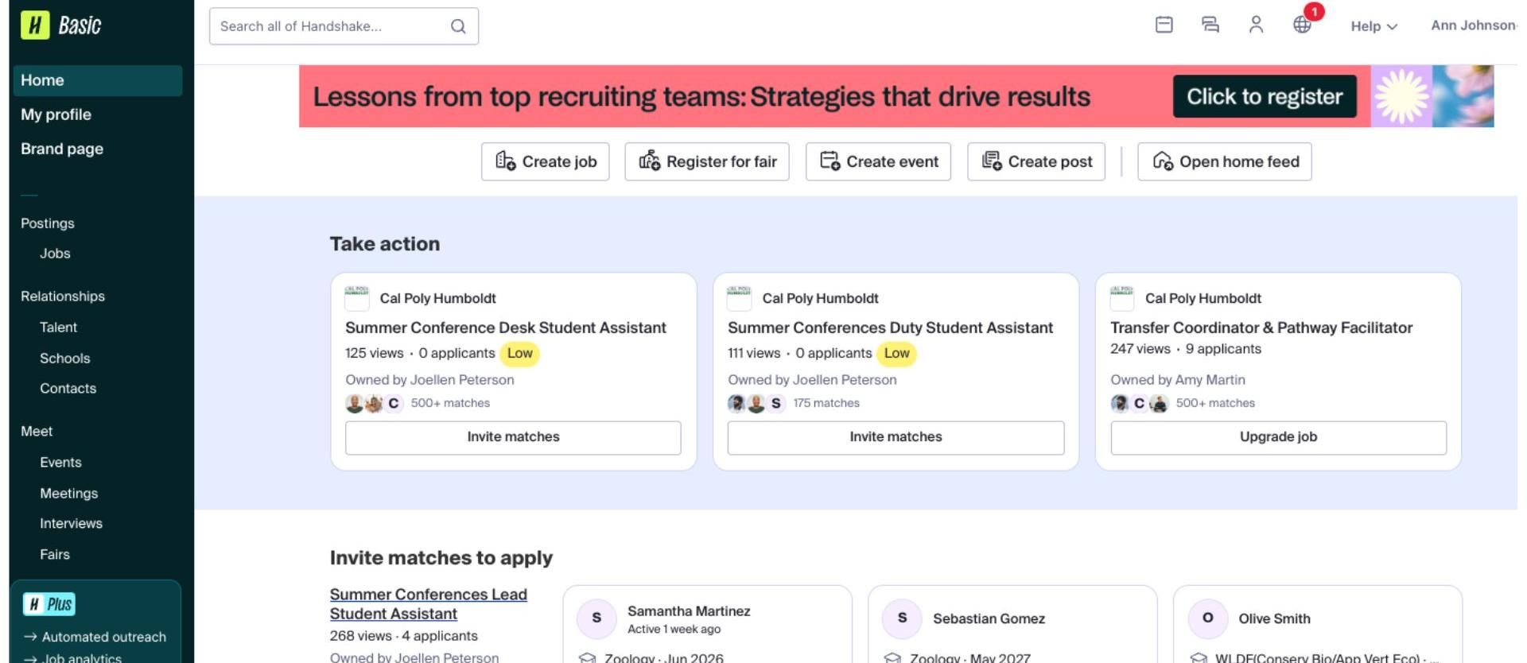Viewport: 1527px width, 663px height.
Task: Click match avatars on Summer Conferences Duty card
Action: tap(756, 403)
